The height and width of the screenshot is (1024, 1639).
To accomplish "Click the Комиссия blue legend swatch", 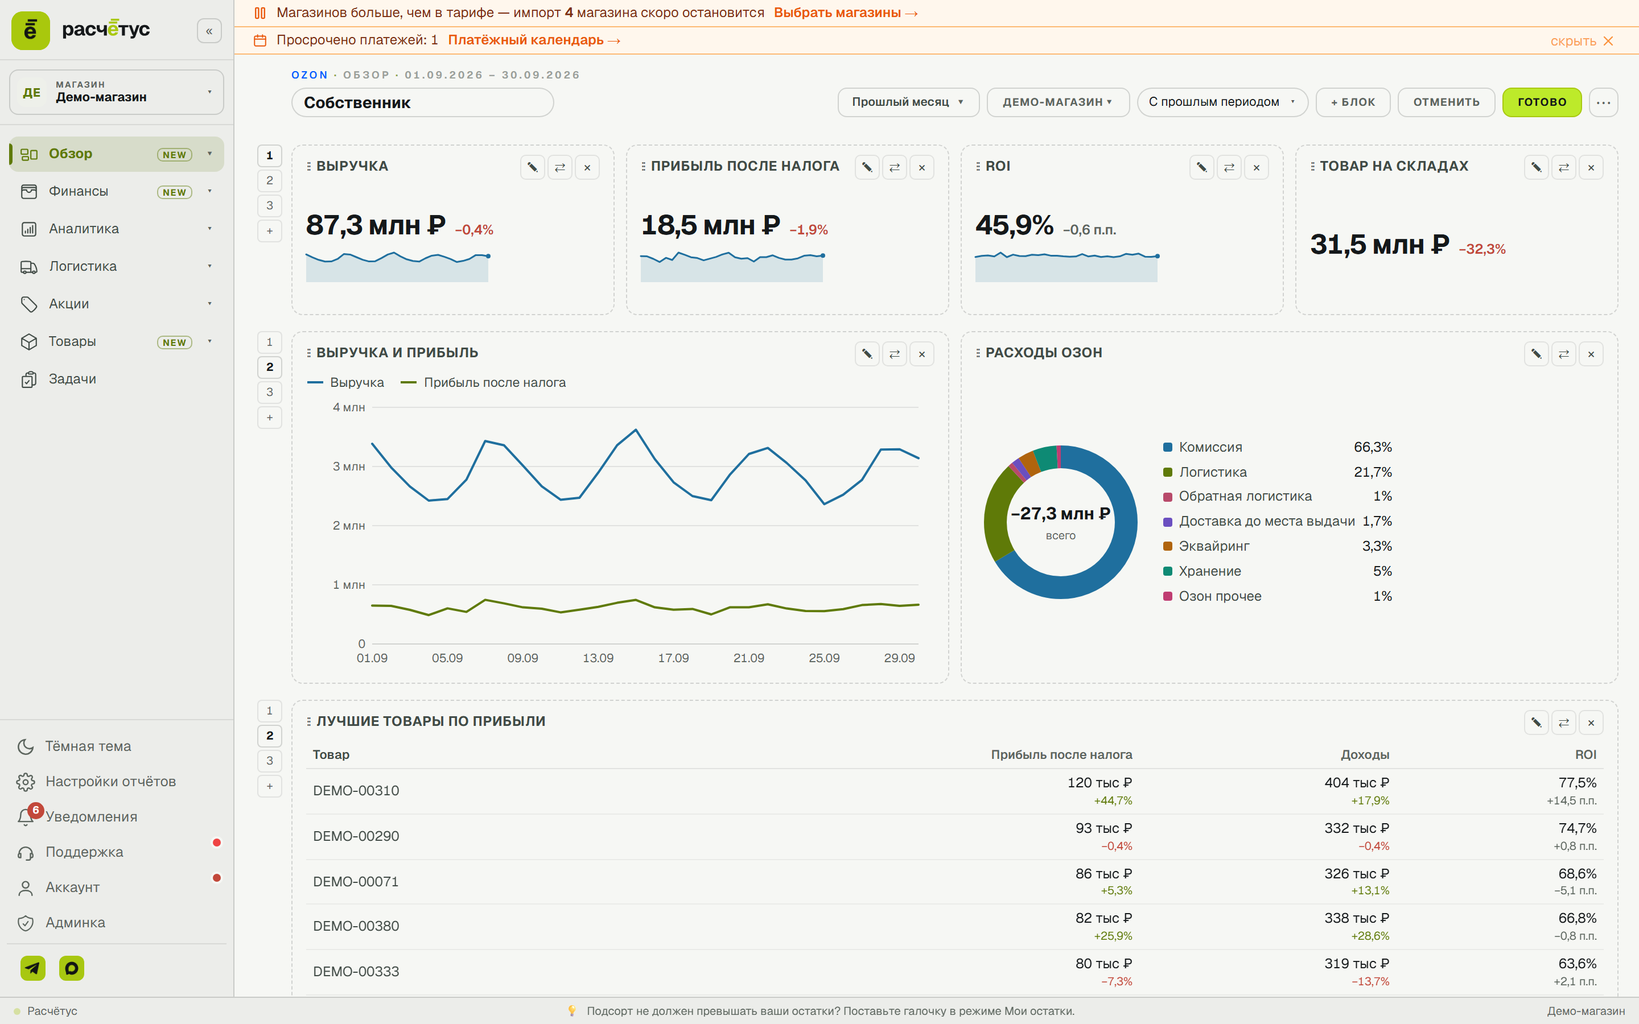I will click(1168, 447).
